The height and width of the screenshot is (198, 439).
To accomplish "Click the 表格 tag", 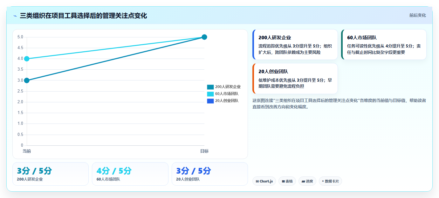I will point(287,181).
